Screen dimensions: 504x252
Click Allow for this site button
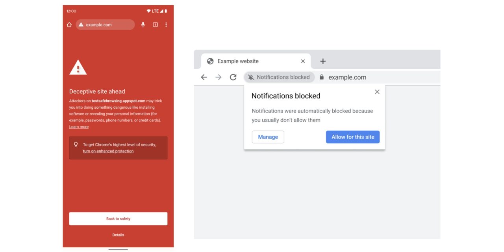pyautogui.click(x=353, y=137)
